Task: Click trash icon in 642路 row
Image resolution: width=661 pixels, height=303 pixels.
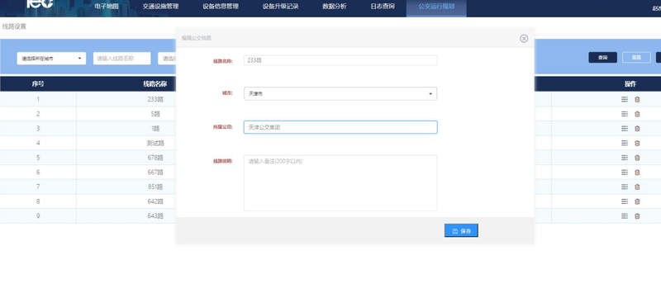Action: pos(637,201)
